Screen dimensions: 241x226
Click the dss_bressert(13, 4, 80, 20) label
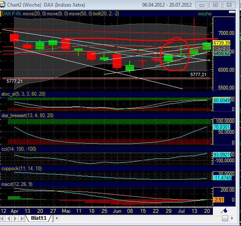[x=27, y=115]
